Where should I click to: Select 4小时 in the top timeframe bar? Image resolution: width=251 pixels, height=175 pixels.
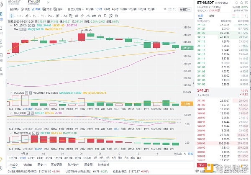[115, 9]
